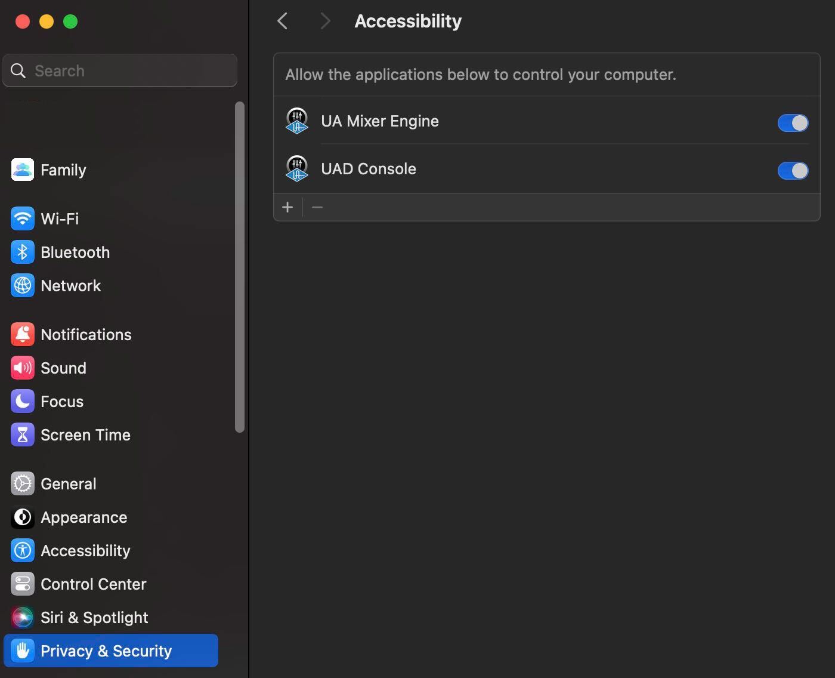The image size is (835, 678).
Task: Open Network settings
Action: click(70, 285)
